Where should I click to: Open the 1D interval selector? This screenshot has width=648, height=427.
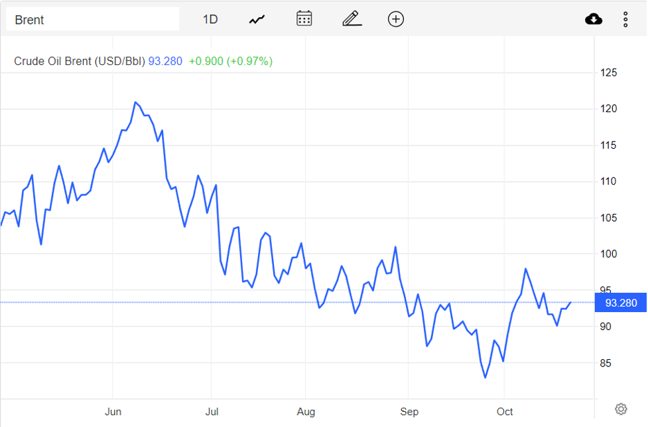210,19
